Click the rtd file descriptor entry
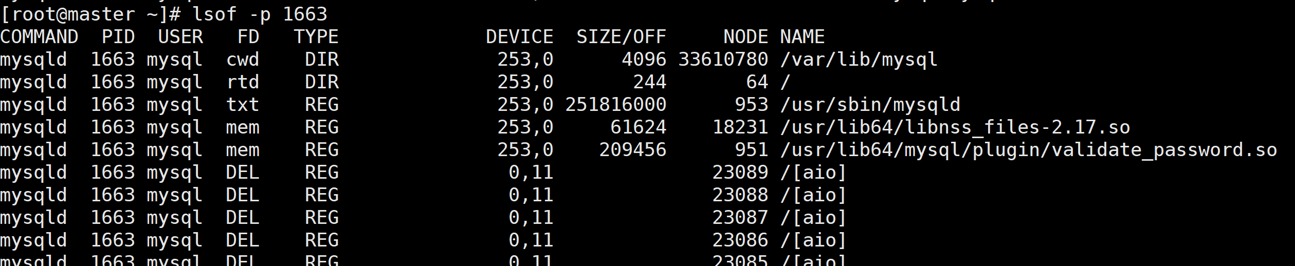The image size is (1295, 266). point(243,82)
